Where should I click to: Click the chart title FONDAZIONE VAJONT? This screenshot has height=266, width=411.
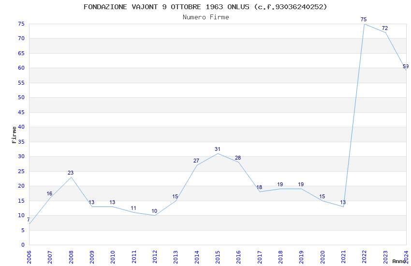(205, 7)
